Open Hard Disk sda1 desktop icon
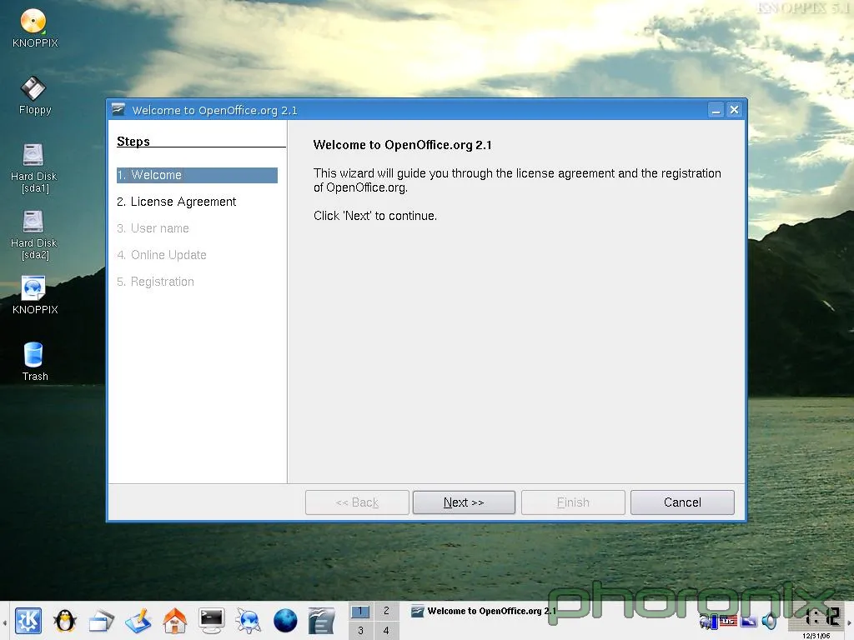 pos(33,168)
